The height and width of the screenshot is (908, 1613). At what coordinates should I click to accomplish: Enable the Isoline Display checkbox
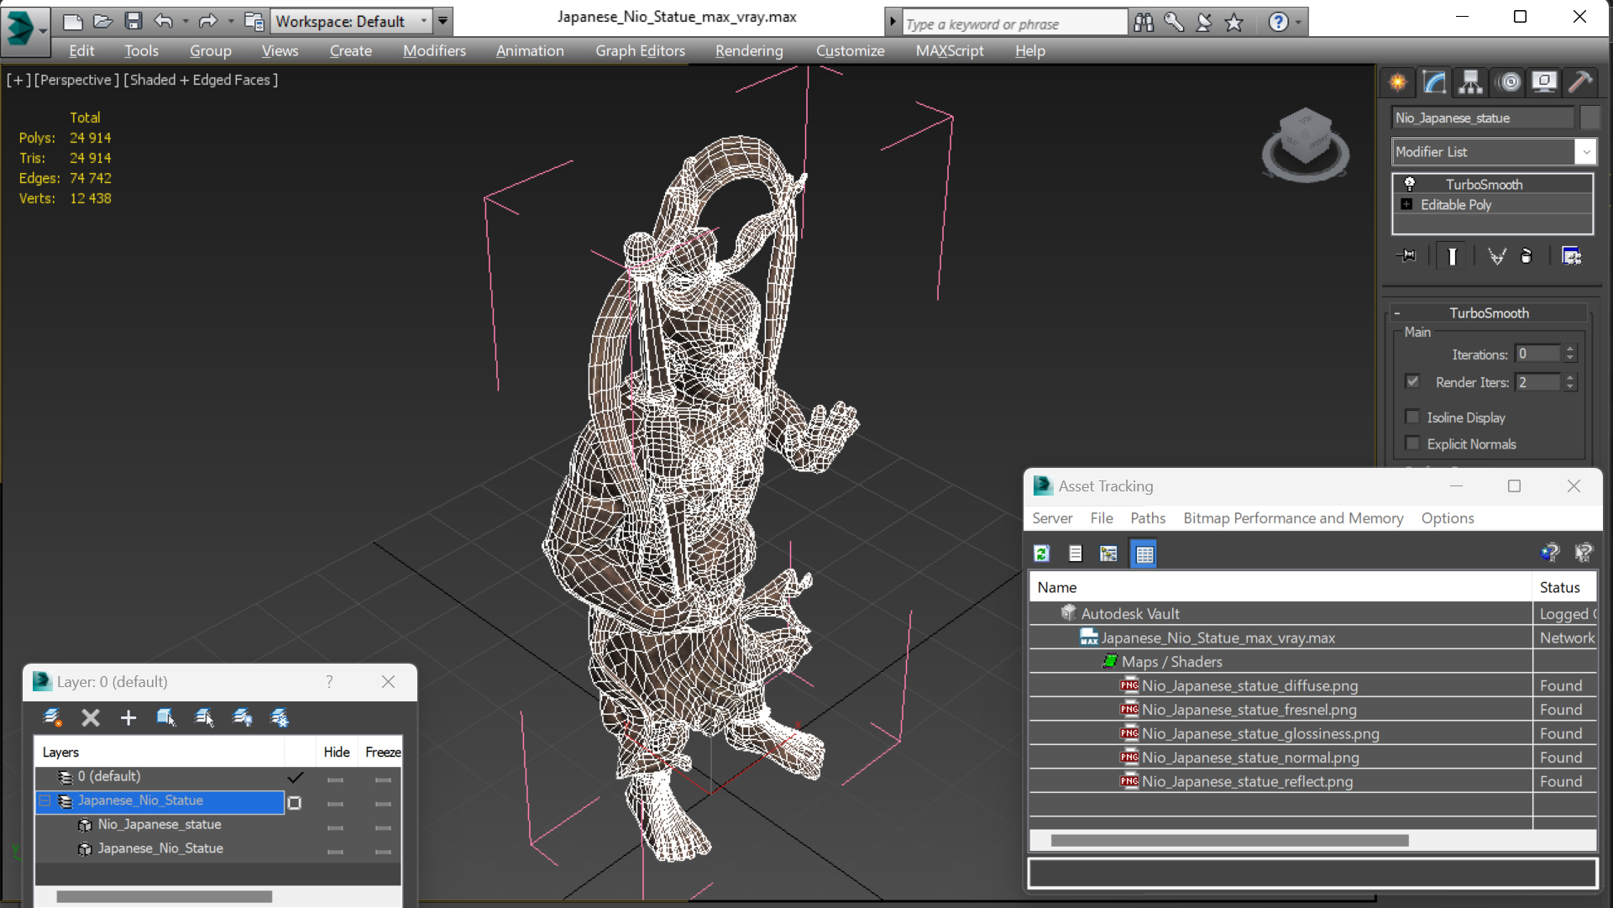[1412, 417]
